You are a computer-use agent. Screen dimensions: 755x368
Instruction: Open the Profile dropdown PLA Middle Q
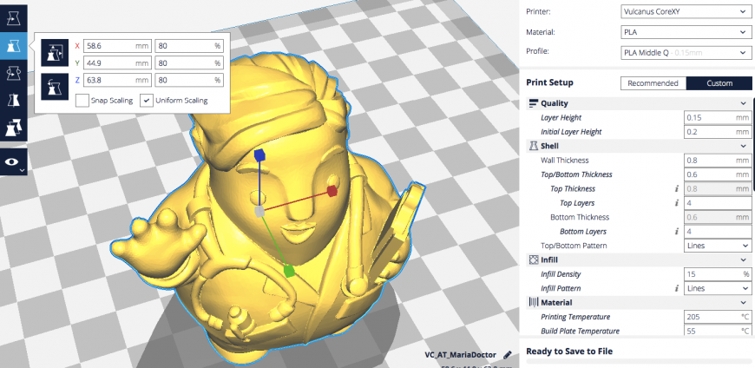click(x=686, y=52)
